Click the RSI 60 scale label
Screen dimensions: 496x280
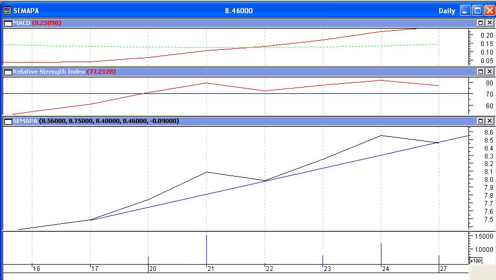(x=489, y=106)
